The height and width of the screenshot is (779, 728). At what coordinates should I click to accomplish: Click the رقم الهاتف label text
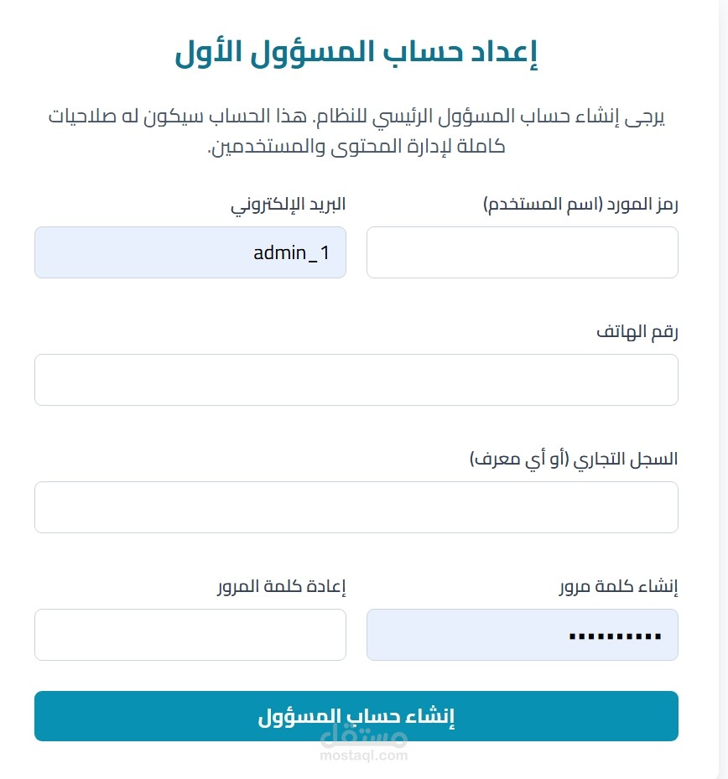[x=637, y=331]
